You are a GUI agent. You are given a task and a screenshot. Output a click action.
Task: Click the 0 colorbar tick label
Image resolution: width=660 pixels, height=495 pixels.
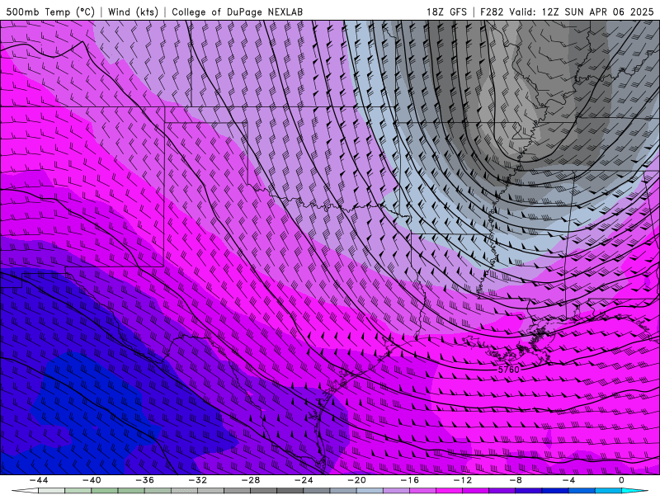coord(621,480)
